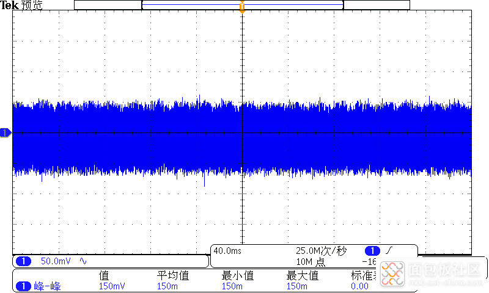Click the AC coupling symbol next to 50.0mV
Screen dimensions: 489x293
pos(83,261)
